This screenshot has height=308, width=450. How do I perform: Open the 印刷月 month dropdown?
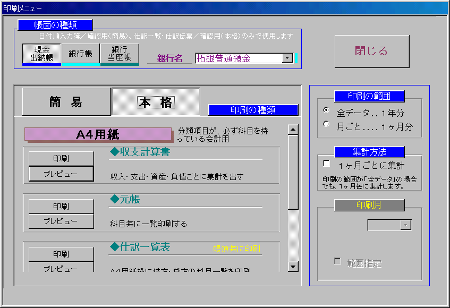pyautogui.click(x=406, y=225)
